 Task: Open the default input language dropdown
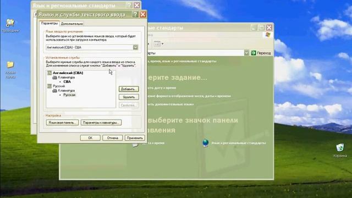[135, 47]
